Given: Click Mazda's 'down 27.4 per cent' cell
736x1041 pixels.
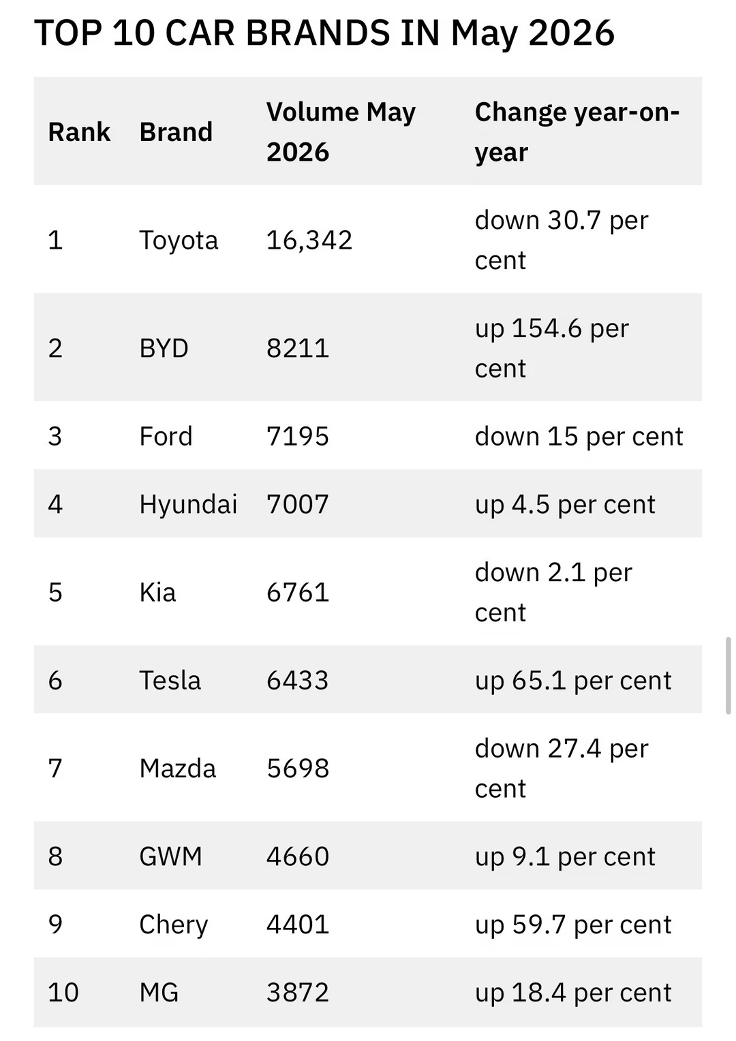Looking at the screenshot, I should click(562, 768).
